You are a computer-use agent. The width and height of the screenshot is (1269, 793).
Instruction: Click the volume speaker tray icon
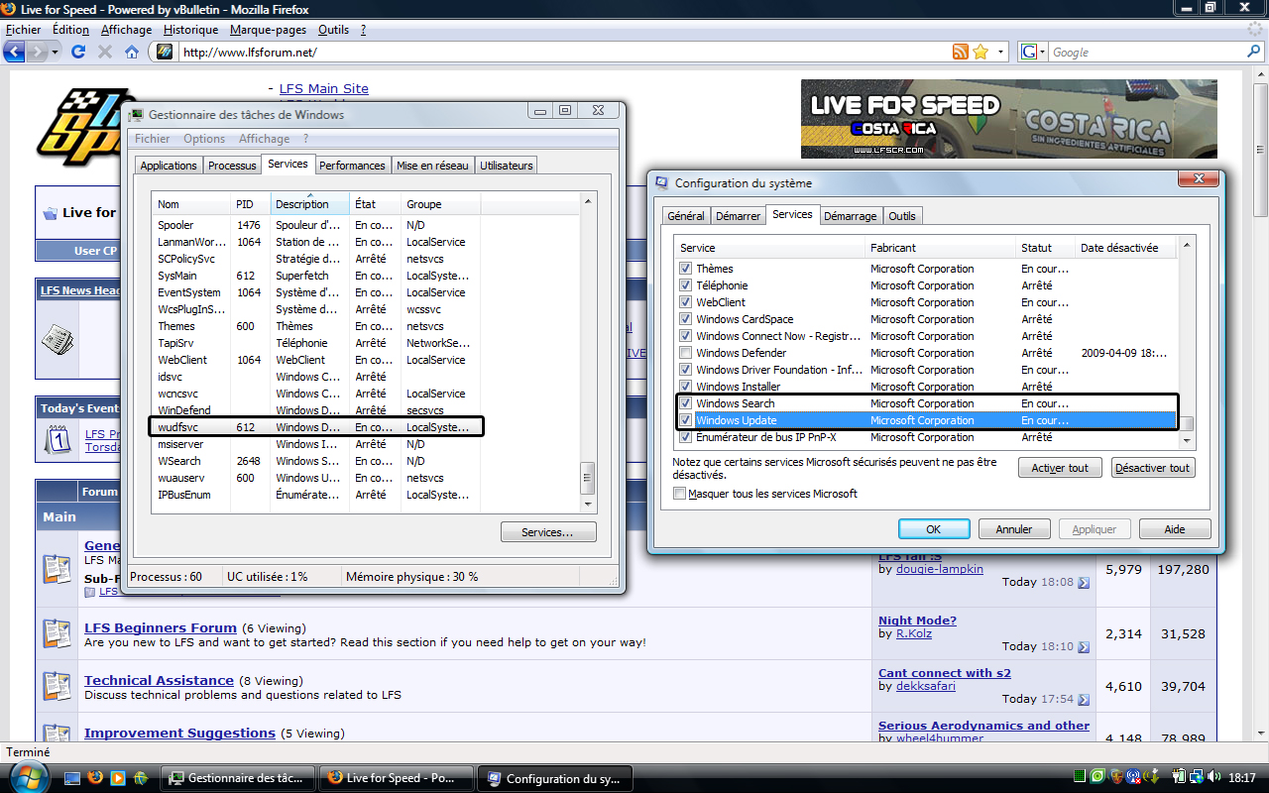tap(1214, 778)
